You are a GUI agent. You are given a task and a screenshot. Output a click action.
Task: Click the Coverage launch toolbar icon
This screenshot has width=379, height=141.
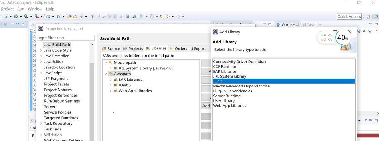26,16
